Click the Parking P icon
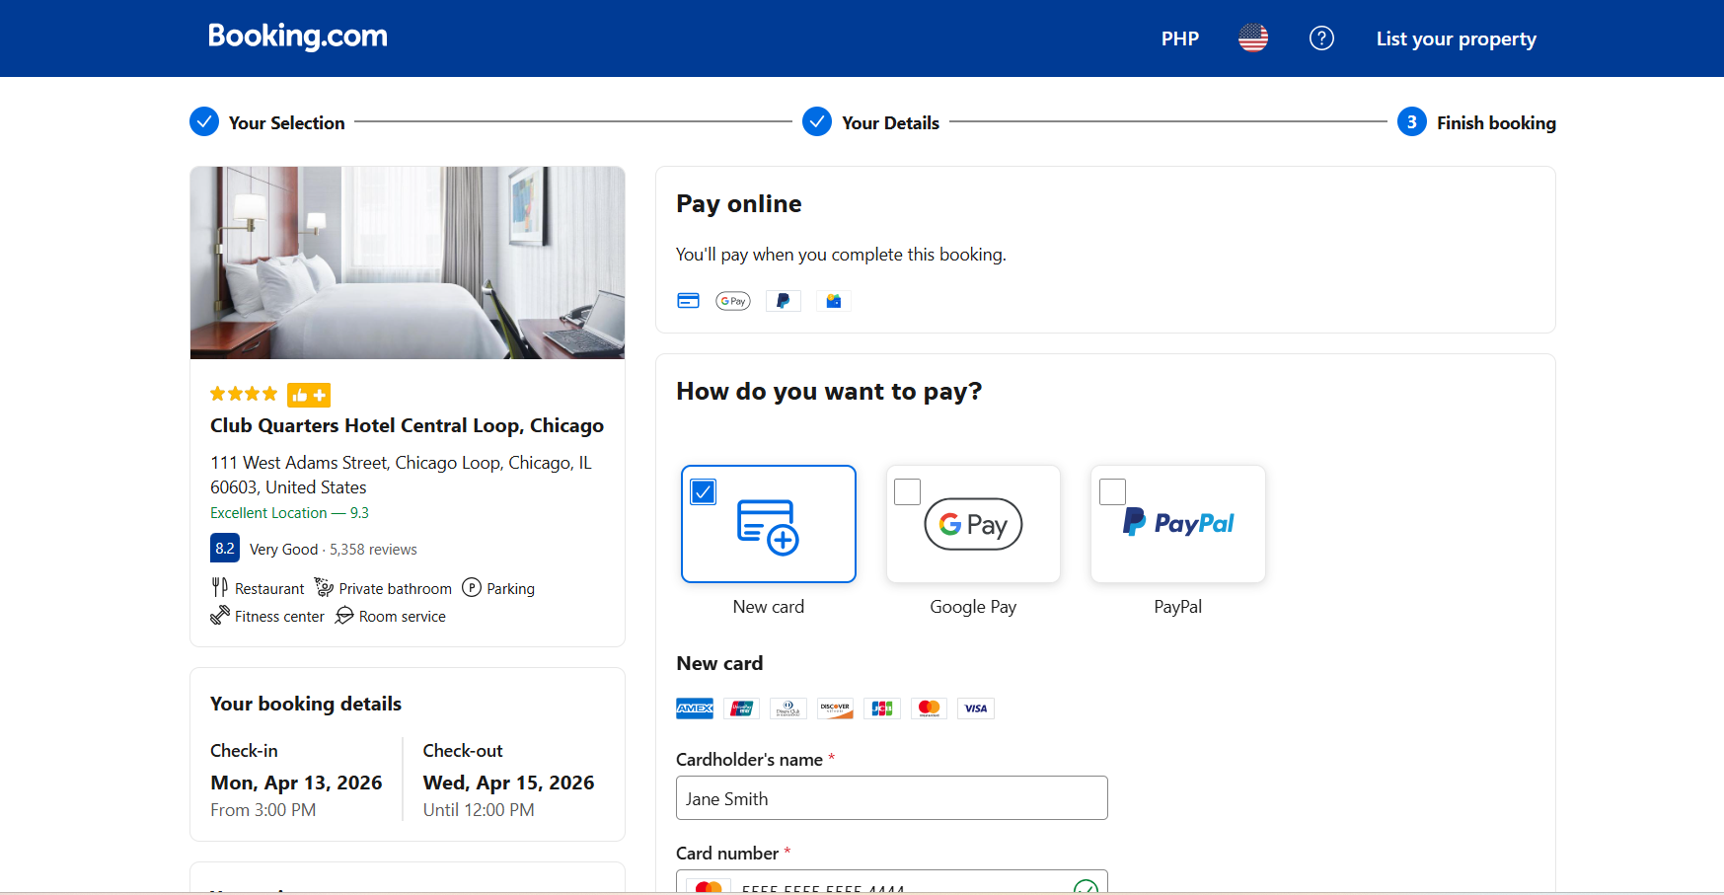Image resolution: width=1724 pixels, height=895 pixels. pos(472,588)
